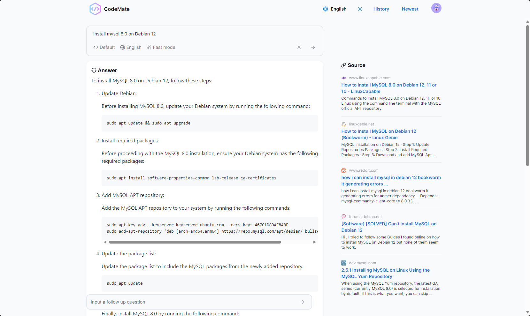The image size is (530, 316).
Task: Click the page scrollbar up arrow
Action: (527, 22)
